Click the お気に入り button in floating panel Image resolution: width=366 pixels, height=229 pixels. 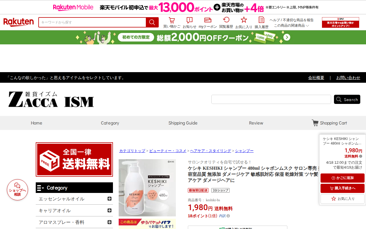[343, 199]
